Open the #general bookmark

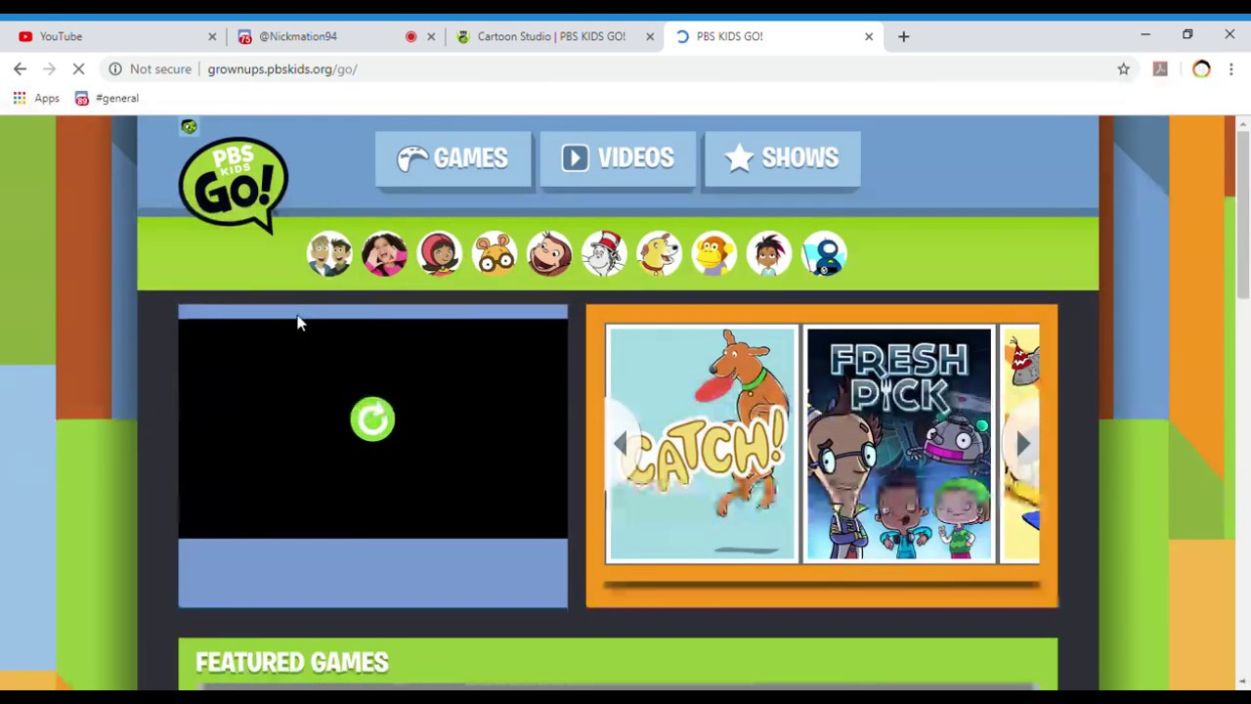108,98
